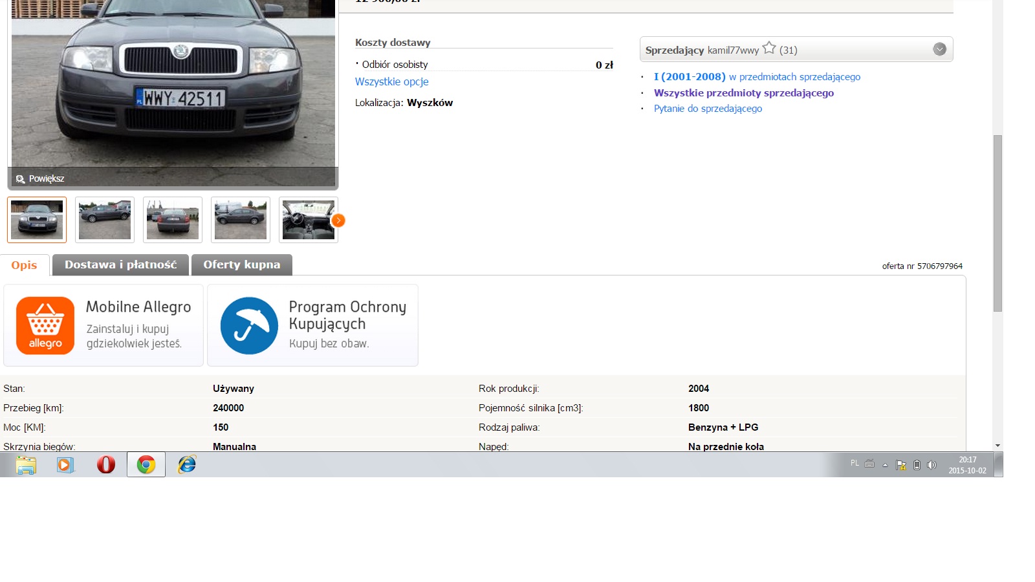Click the Wszystkie opcje delivery link

(x=391, y=81)
